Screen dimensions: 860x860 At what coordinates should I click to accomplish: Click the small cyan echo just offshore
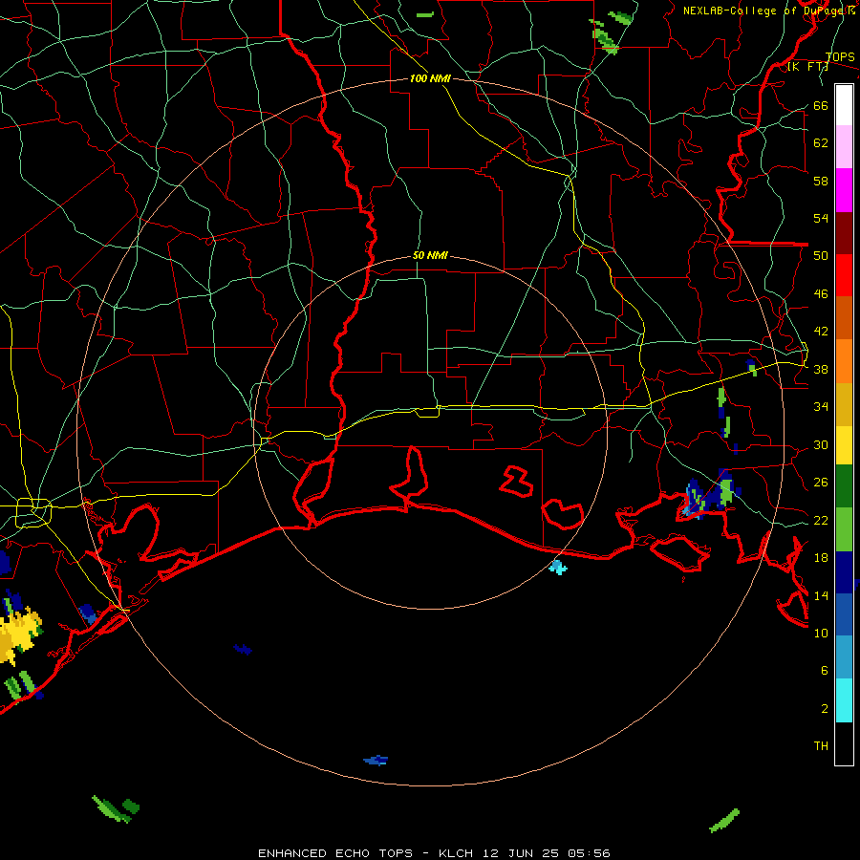(x=558, y=567)
